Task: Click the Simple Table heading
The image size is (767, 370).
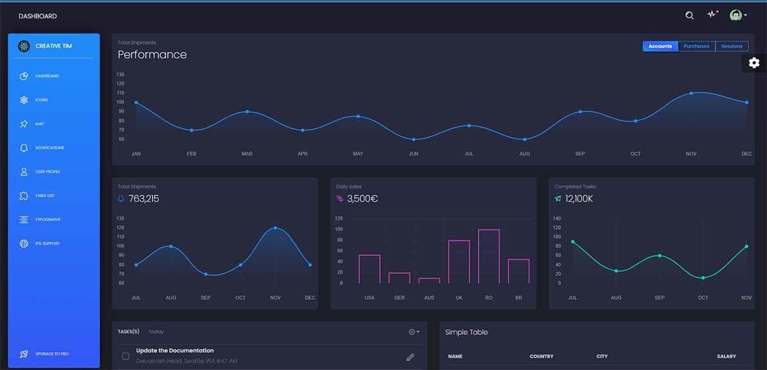Action: point(467,332)
